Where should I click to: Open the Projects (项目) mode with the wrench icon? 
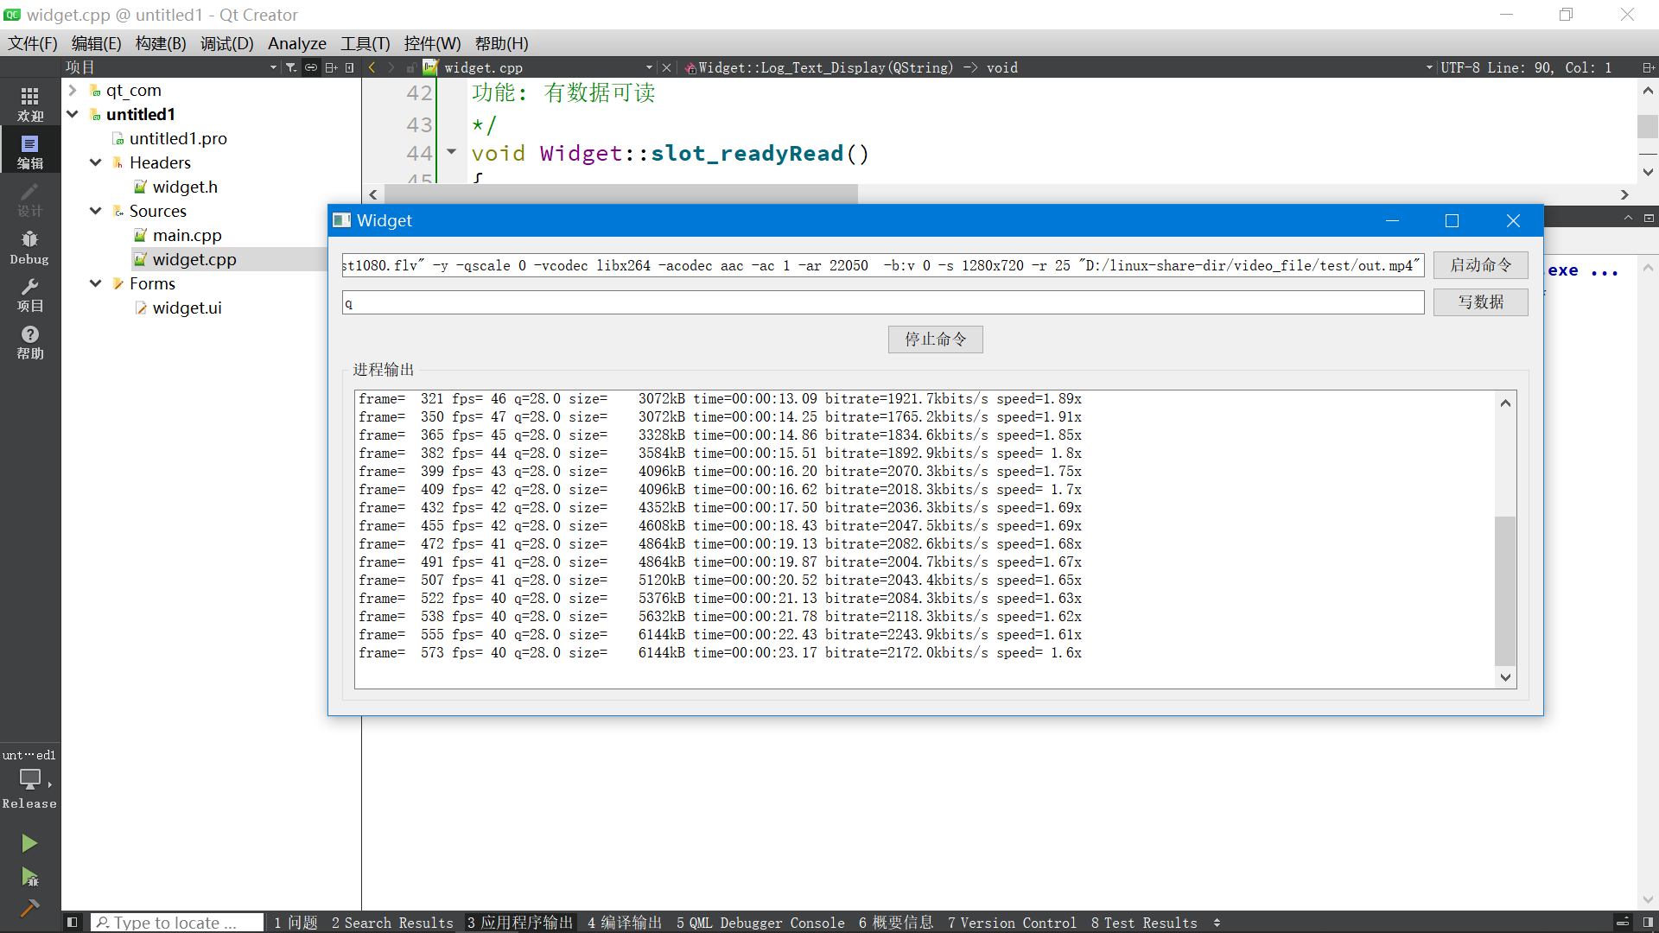(x=29, y=295)
